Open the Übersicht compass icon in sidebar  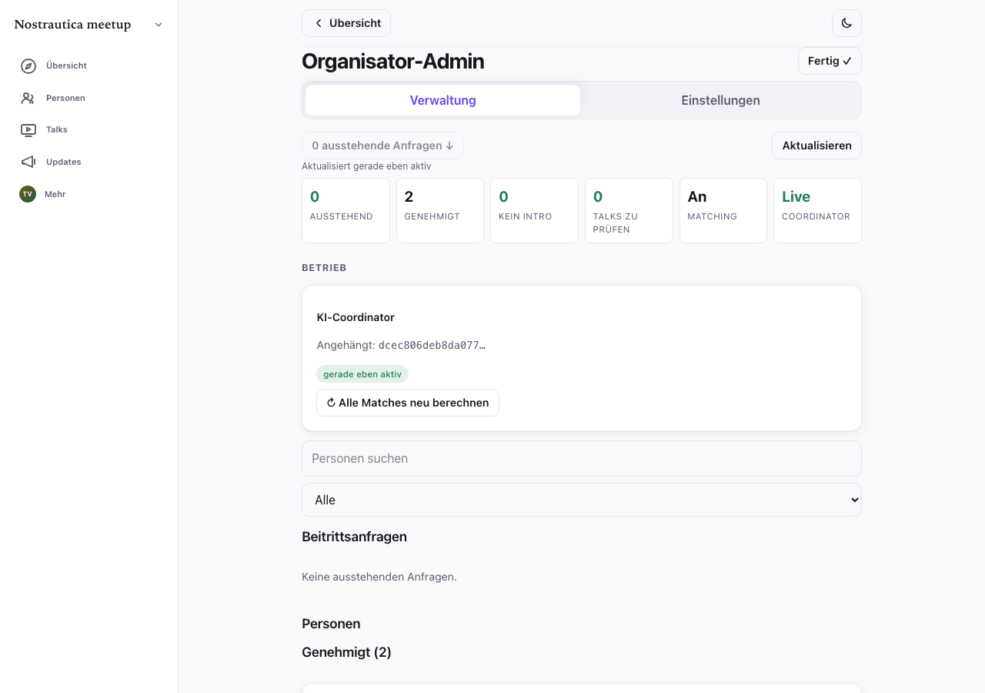28,66
